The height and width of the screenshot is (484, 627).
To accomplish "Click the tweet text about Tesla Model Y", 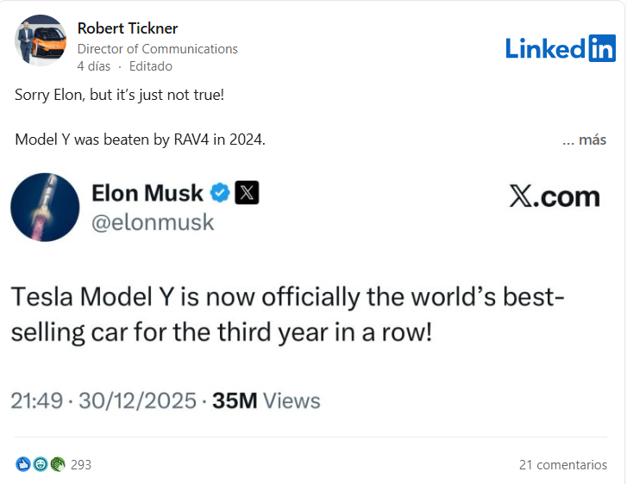I will 287,314.
